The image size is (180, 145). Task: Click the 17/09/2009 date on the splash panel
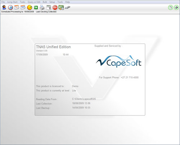pyautogui.click(x=42, y=54)
